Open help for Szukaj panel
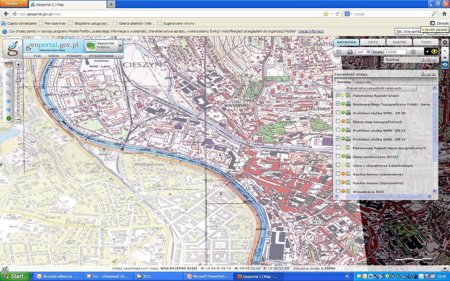Screen dimensions: 450x281 (x=424, y=59)
